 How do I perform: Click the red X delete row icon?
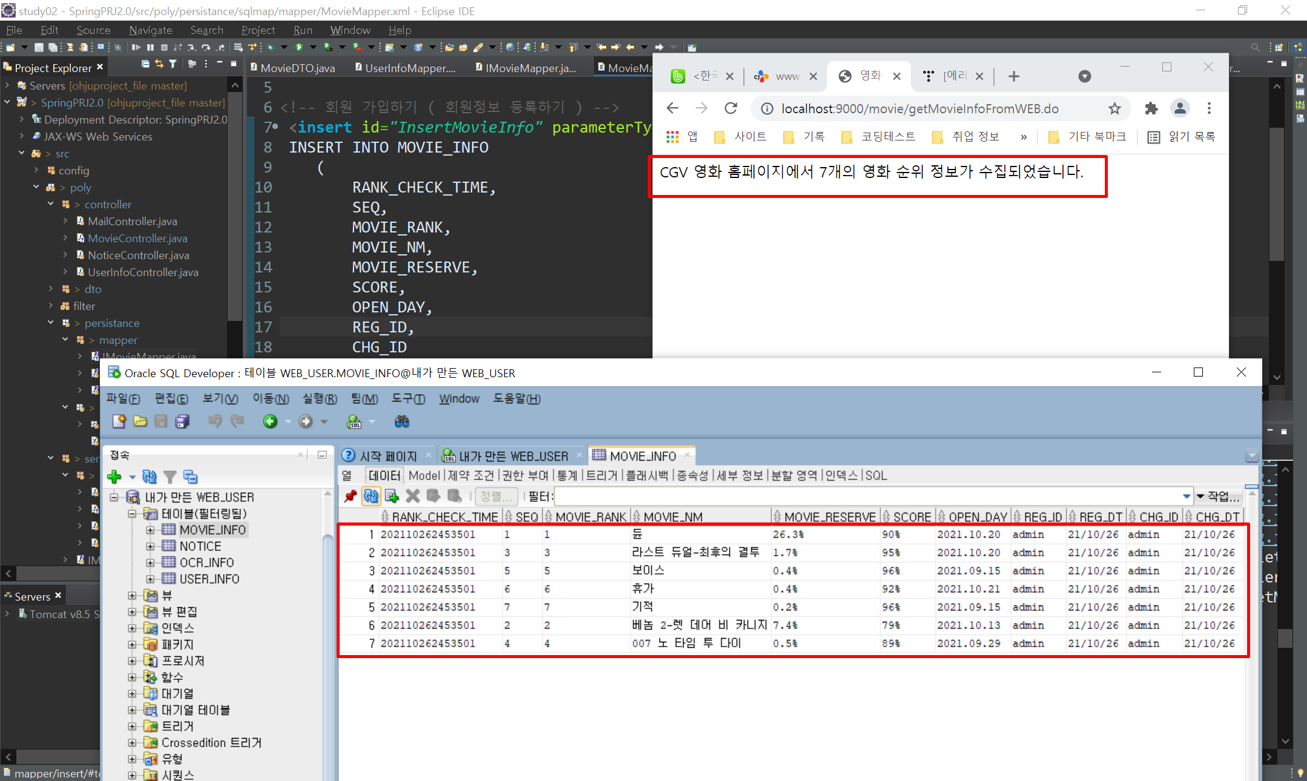[412, 496]
